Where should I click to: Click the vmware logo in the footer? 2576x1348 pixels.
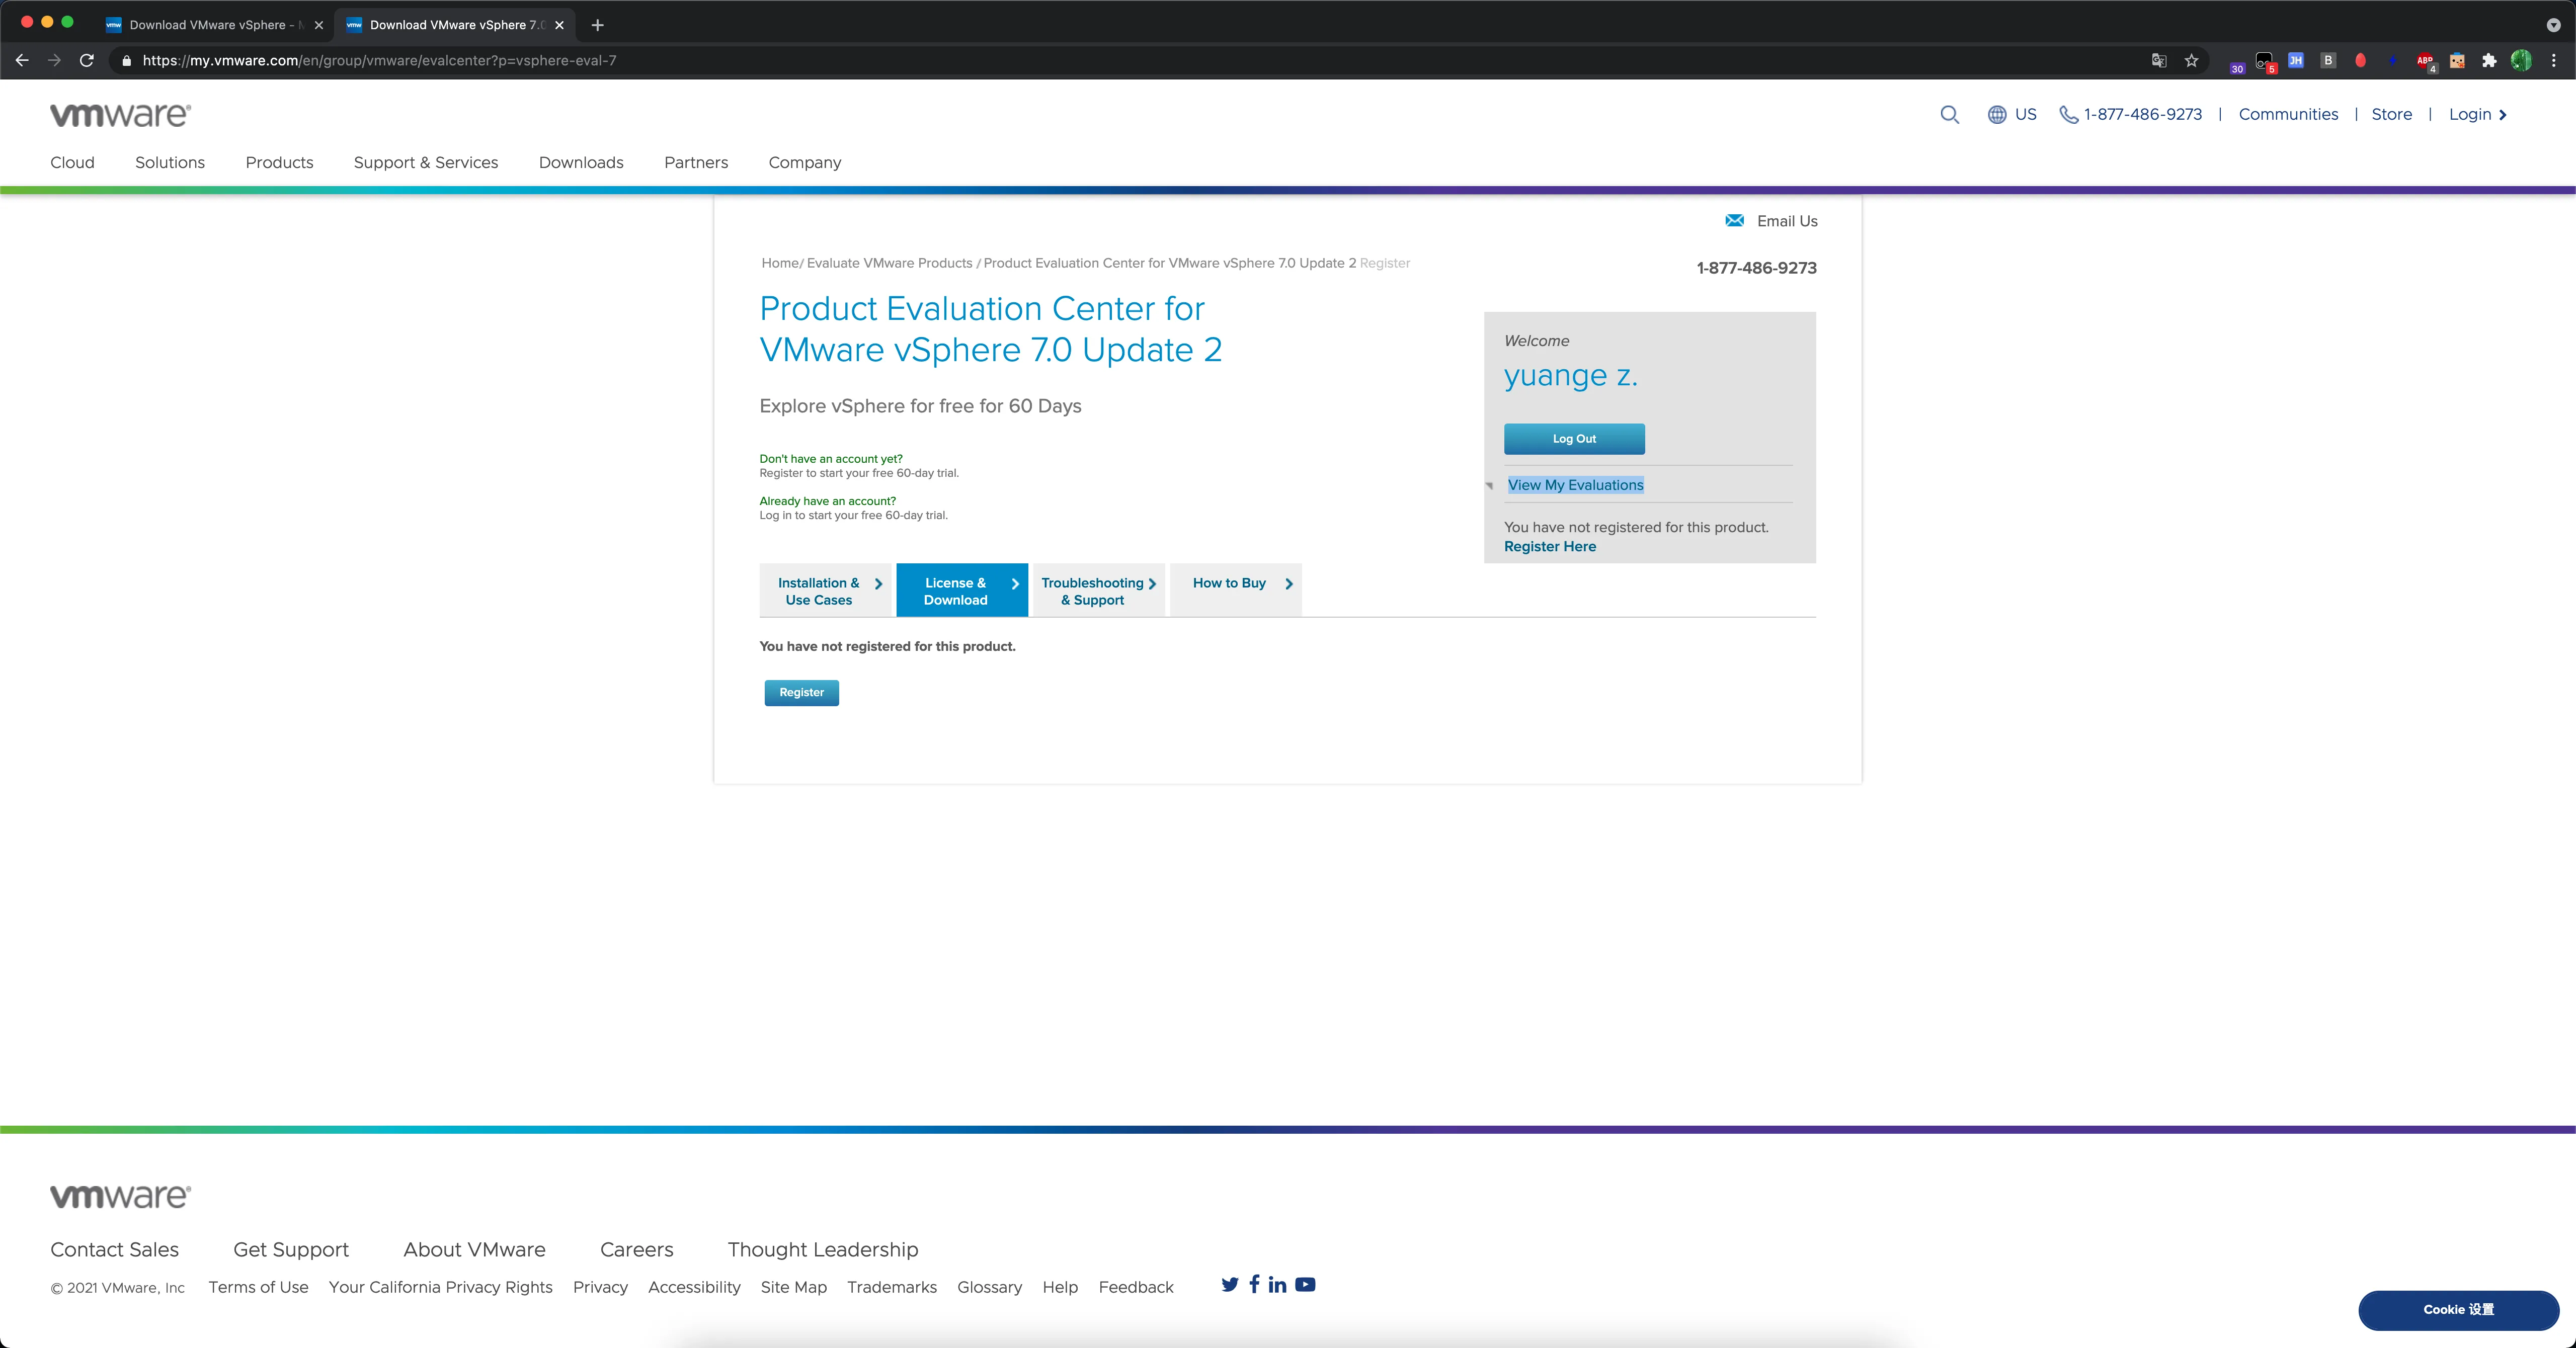[120, 1196]
